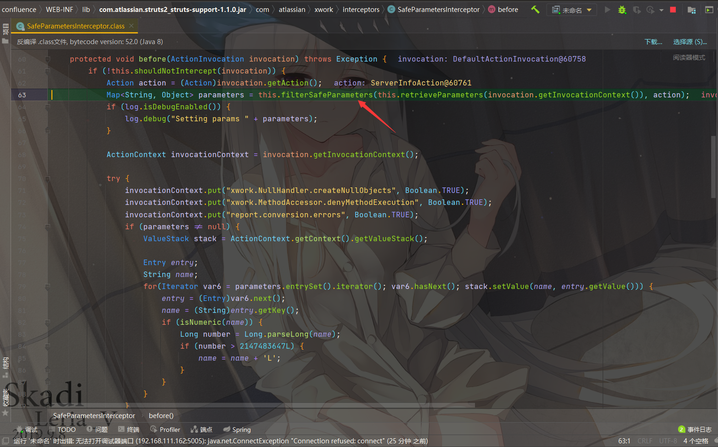Collapse the for-loop fold at line 79
Screen dimensions: 718x447
47,286
